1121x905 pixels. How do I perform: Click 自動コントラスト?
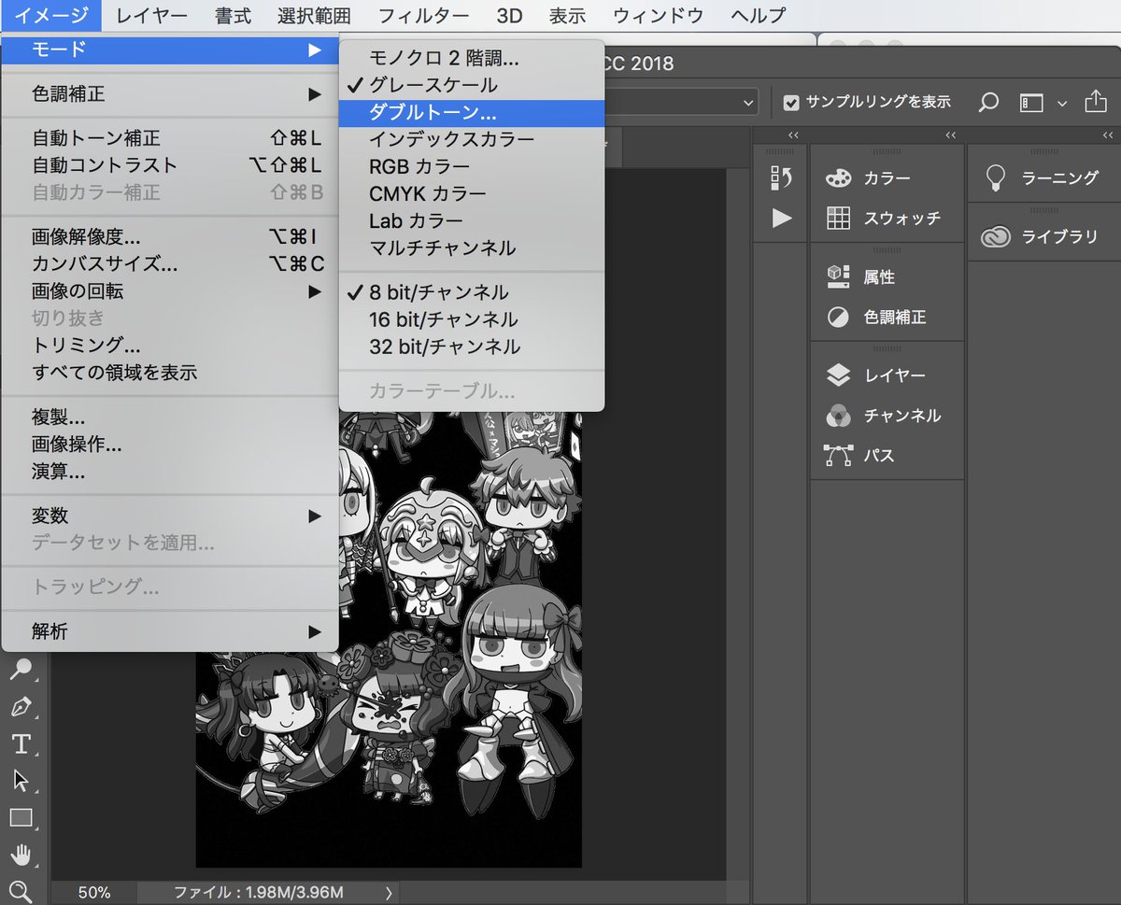(170, 165)
